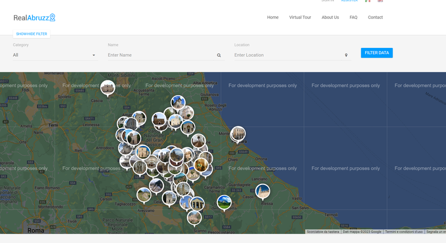Image resolution: width=446 pixels, height=243 pixels.
Task: Click the search magnifier in Name field
Action: pyautogui.click(x=219, y=55)
